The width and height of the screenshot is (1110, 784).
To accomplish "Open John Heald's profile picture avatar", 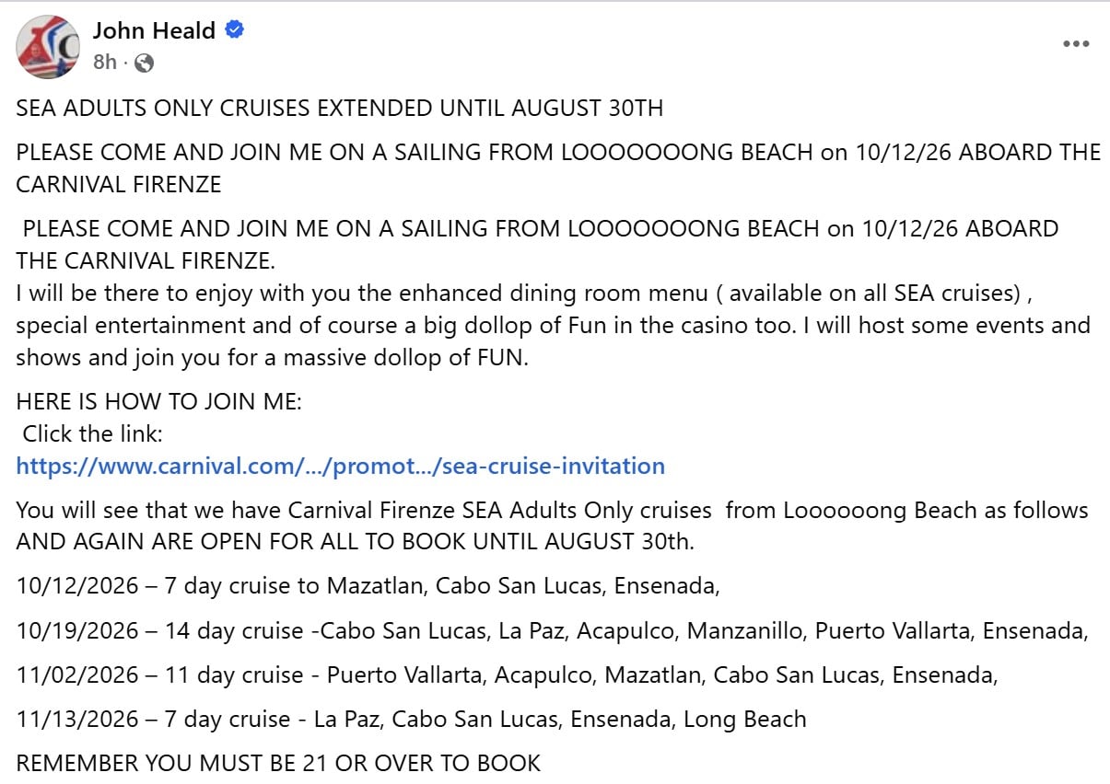I will coord(47,46).
